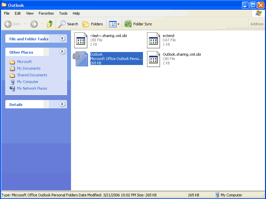
Task: Open the Tools menu
Action: (63, 13)
